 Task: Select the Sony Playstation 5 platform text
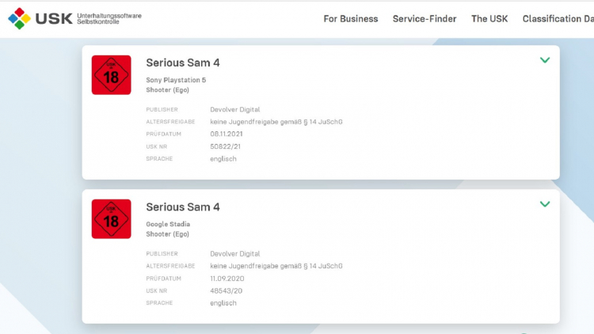[x=176, y=80]
